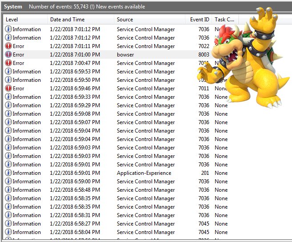Click the error icon for the 7:00:47 PM event
292x242 pixels.
point(8,63)
